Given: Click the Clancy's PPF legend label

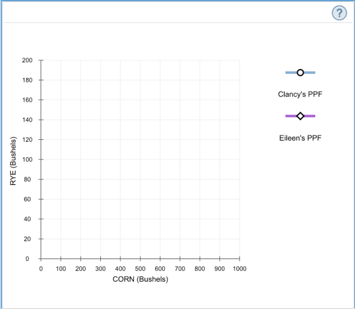Looking at the screenshot, I should pyautogui.click(x=300, y=94).
